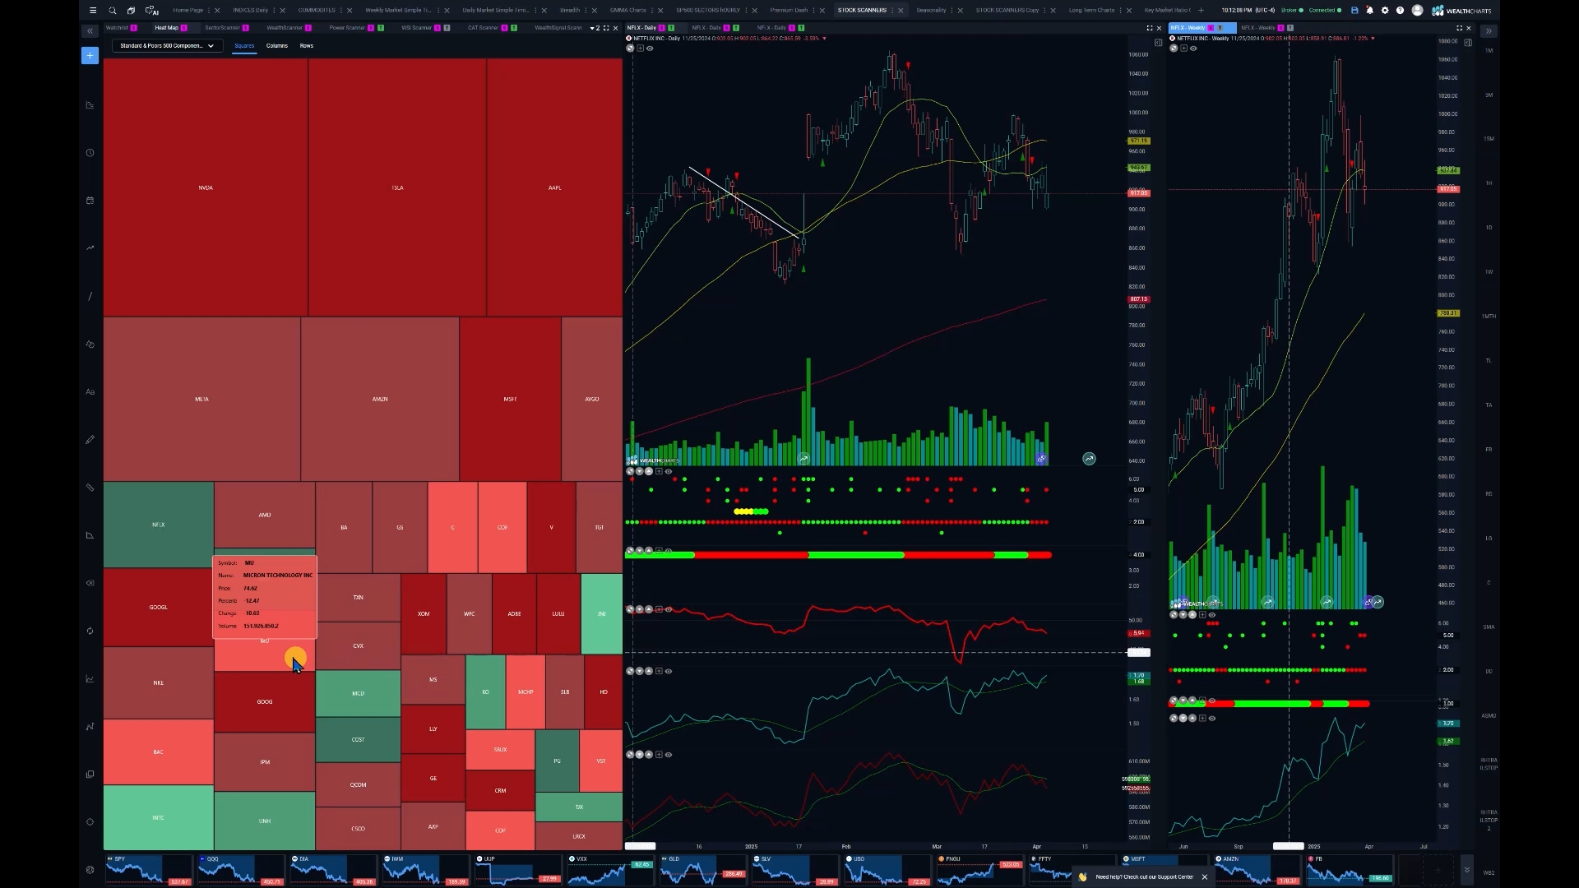Open the notifications bell
The width and height of the screenshot is (1579, 888).
(x=1369, y=11)
